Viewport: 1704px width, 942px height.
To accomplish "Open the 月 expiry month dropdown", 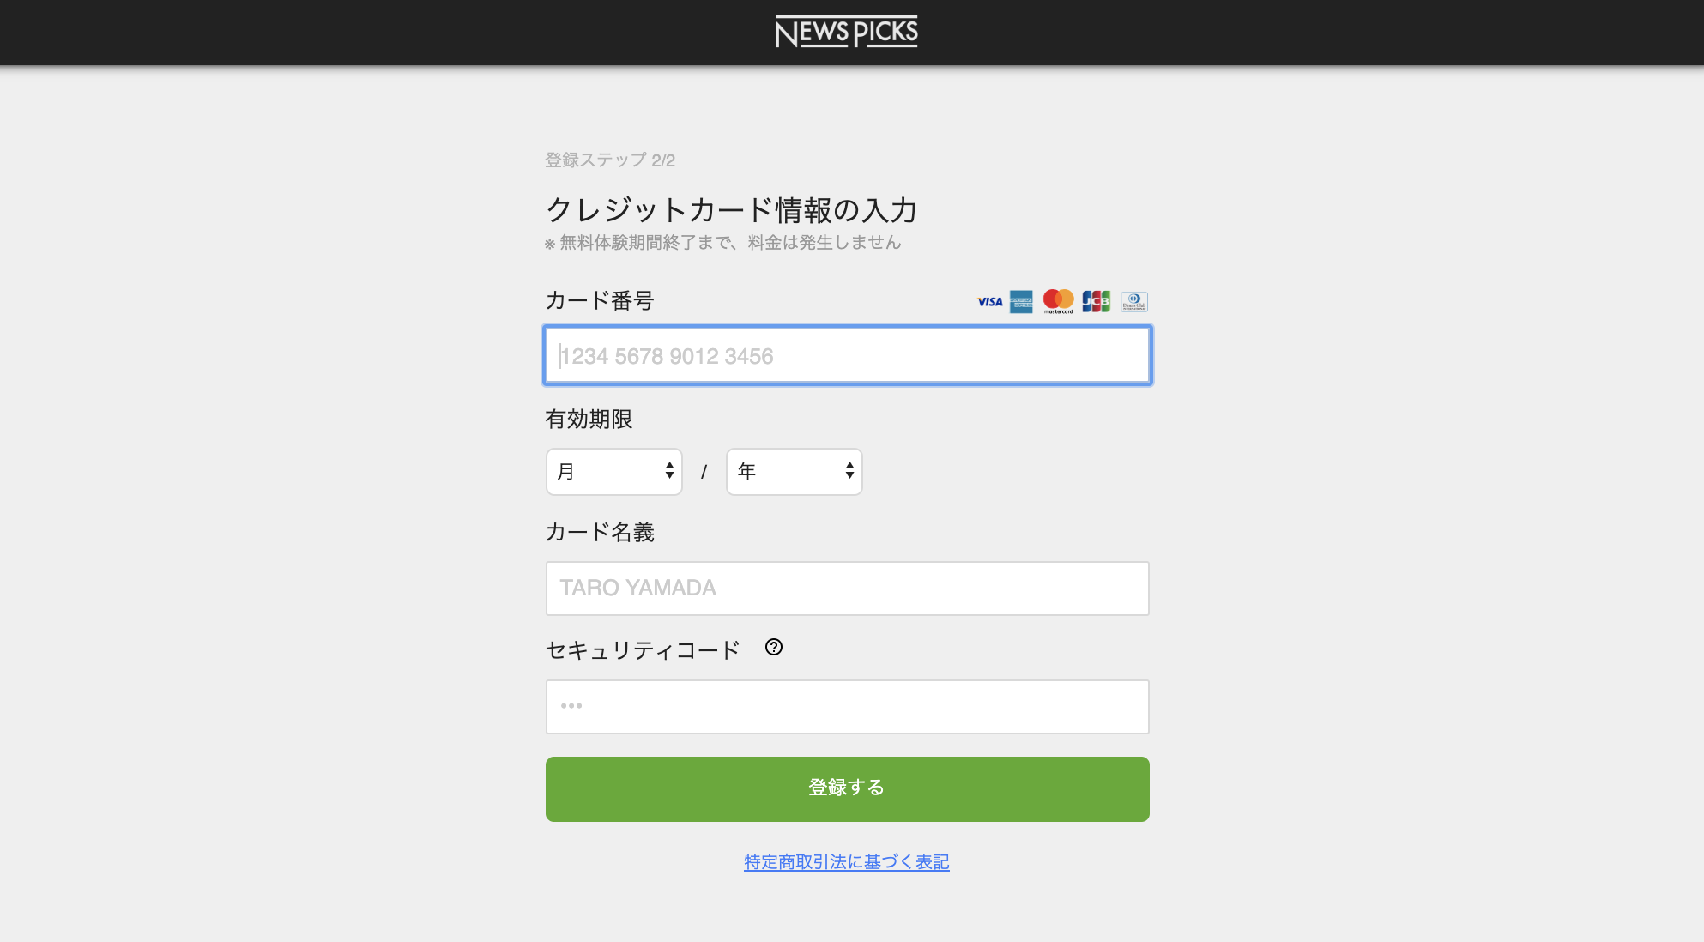I will coord(614,472).
